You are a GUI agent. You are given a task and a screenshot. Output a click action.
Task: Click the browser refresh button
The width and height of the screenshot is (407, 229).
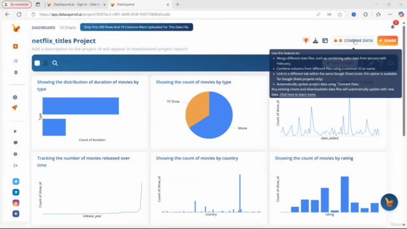coord(19,14)
